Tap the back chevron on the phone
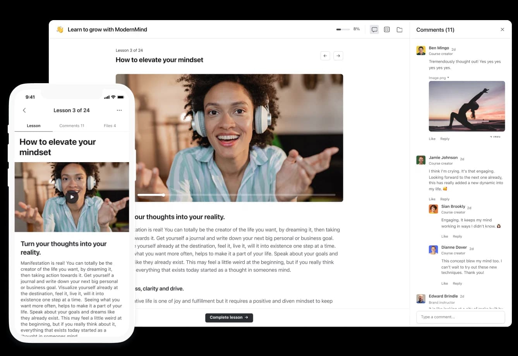518x356 pixels. [x=24, y=110]
